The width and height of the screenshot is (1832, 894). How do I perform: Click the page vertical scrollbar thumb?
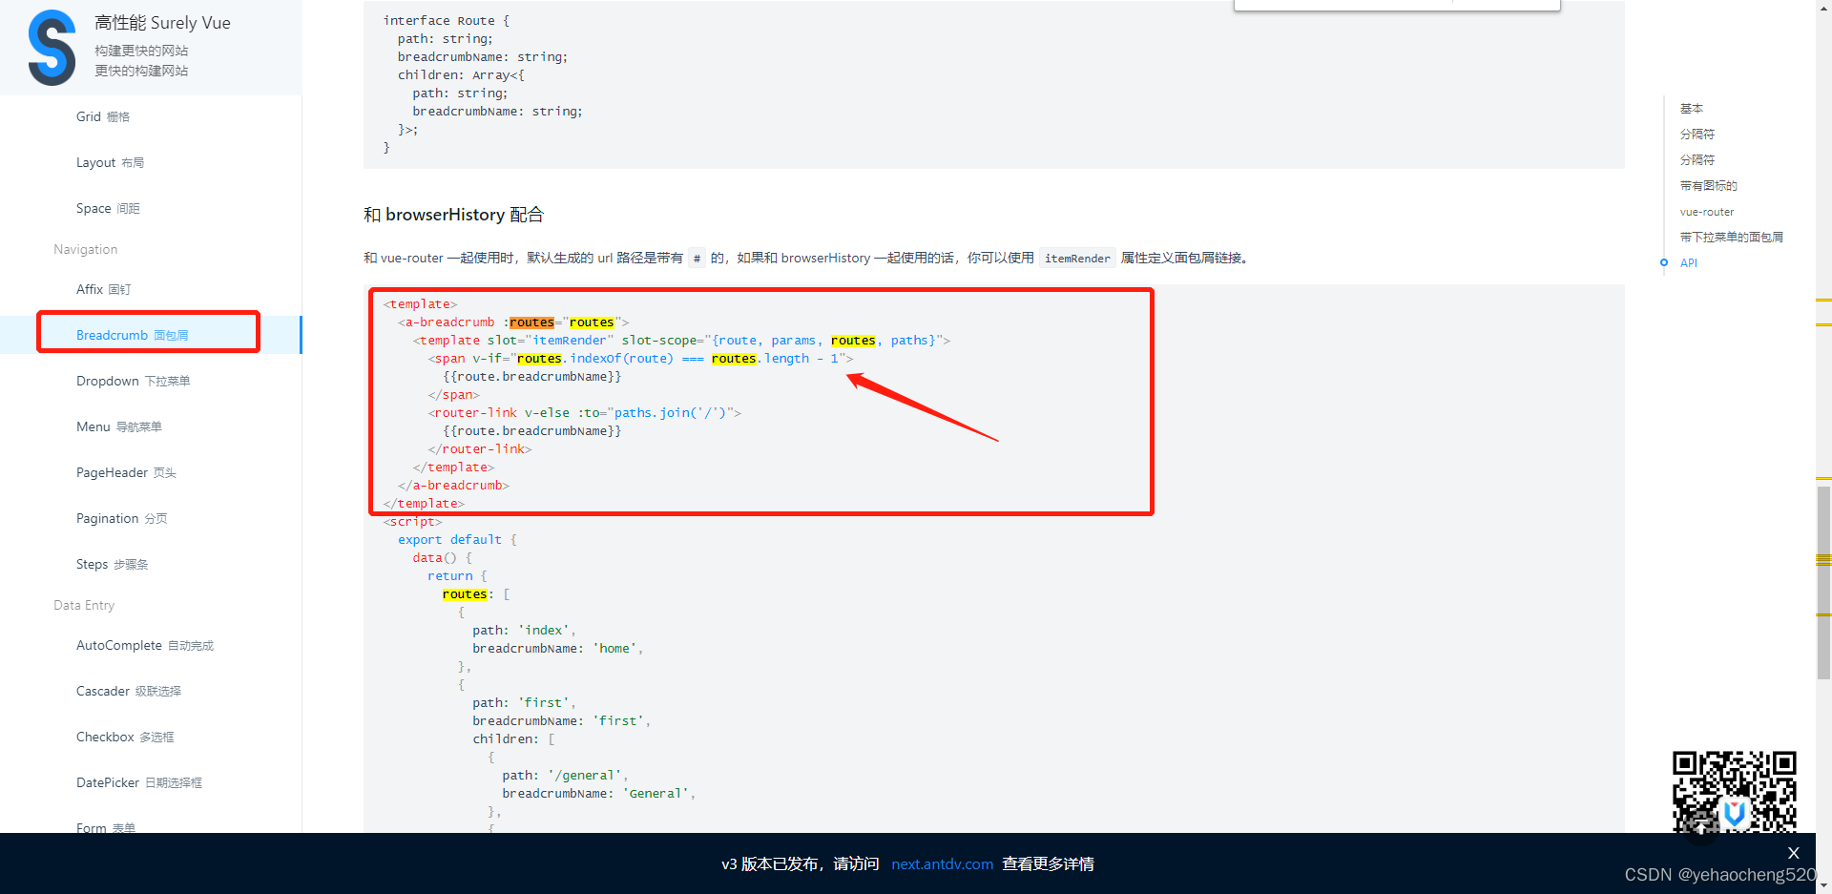tap(1823, 583)
